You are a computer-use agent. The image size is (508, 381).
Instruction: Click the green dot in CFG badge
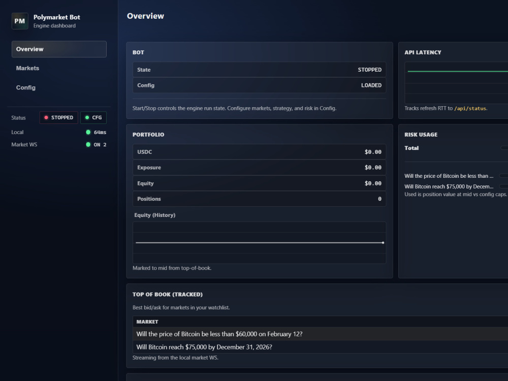pos(87,118)
